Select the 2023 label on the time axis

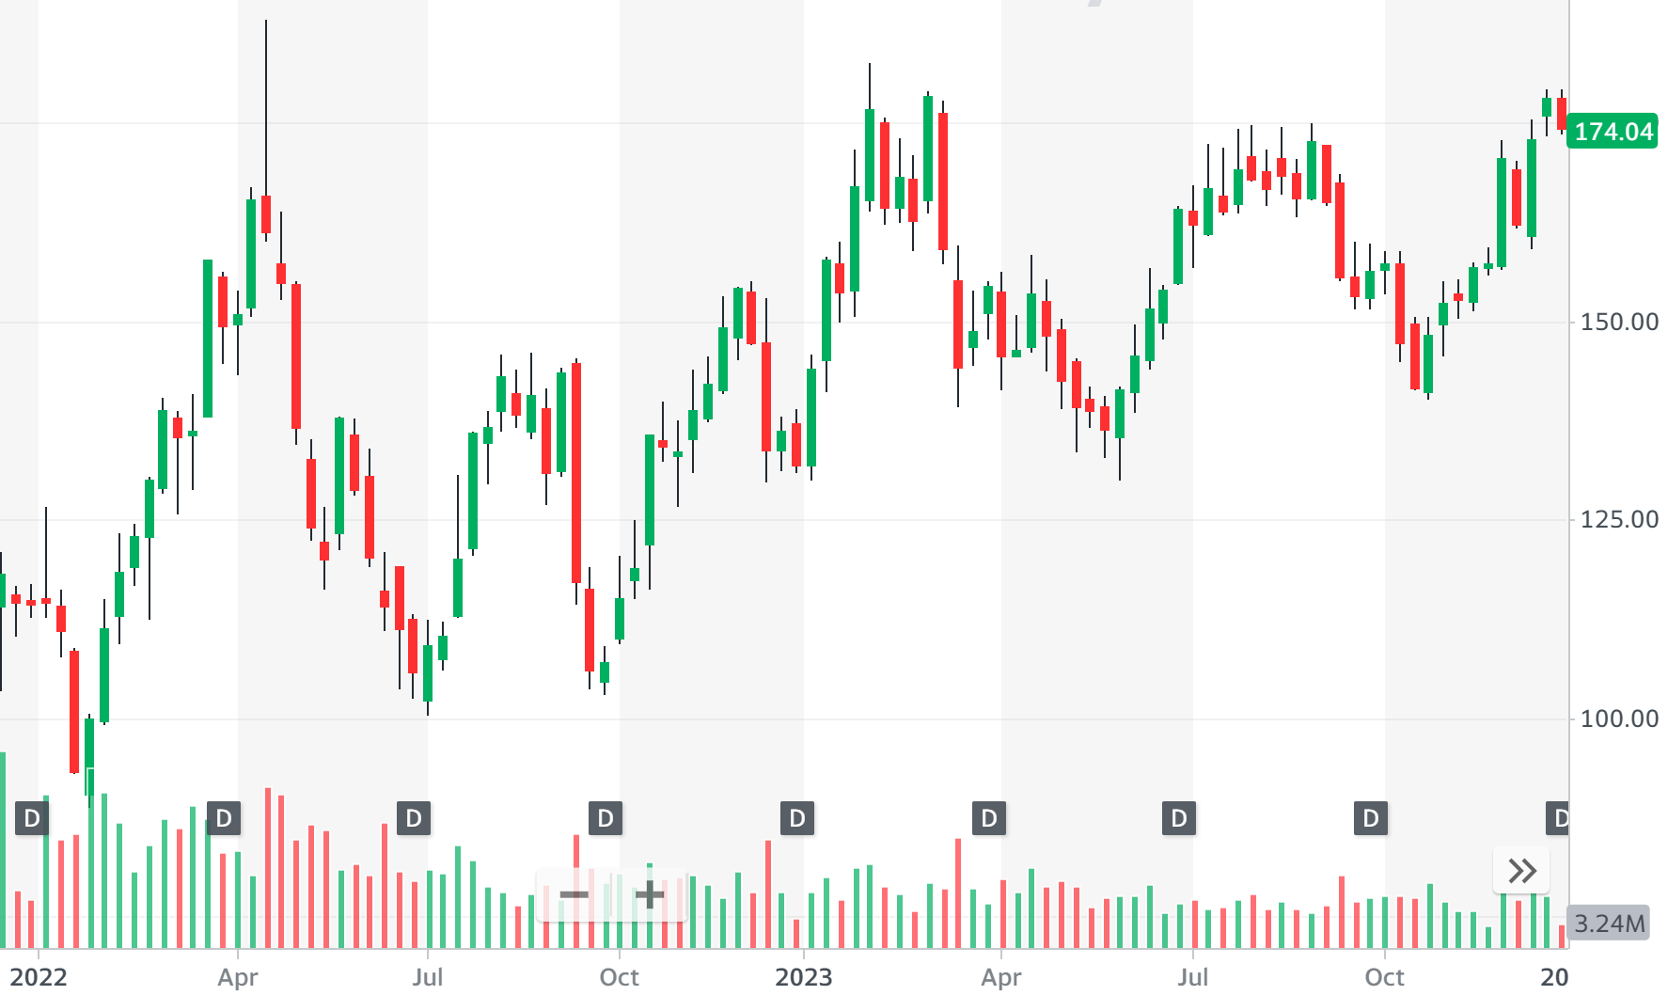click(x=804, y=978)
